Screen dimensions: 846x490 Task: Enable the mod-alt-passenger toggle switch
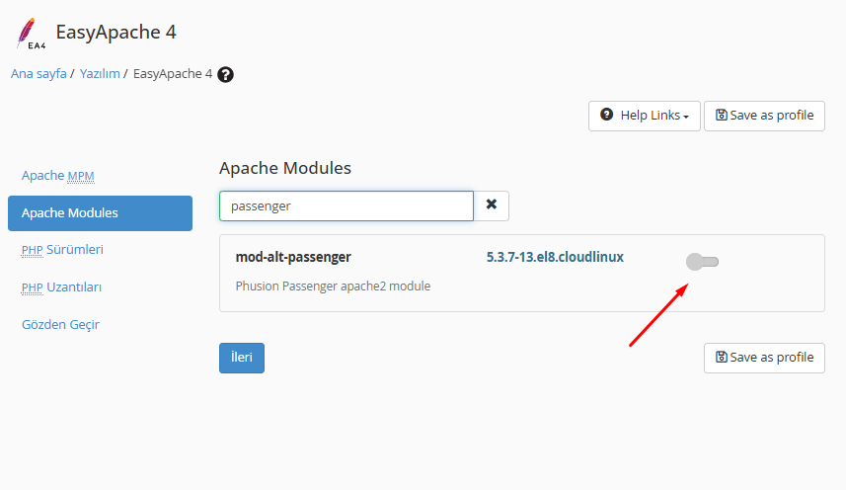702,262
